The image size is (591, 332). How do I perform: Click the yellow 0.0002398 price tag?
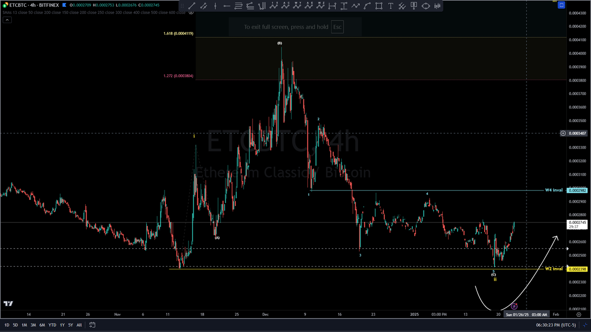577,269
